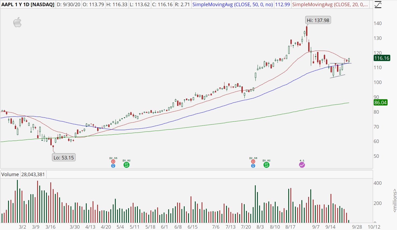The image size is (397, 230).
Task: Click the 100 price axis label
Action: click(378, 82)
